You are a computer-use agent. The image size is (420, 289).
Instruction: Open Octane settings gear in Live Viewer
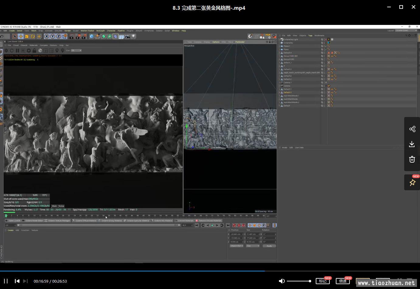coord(29,50)
